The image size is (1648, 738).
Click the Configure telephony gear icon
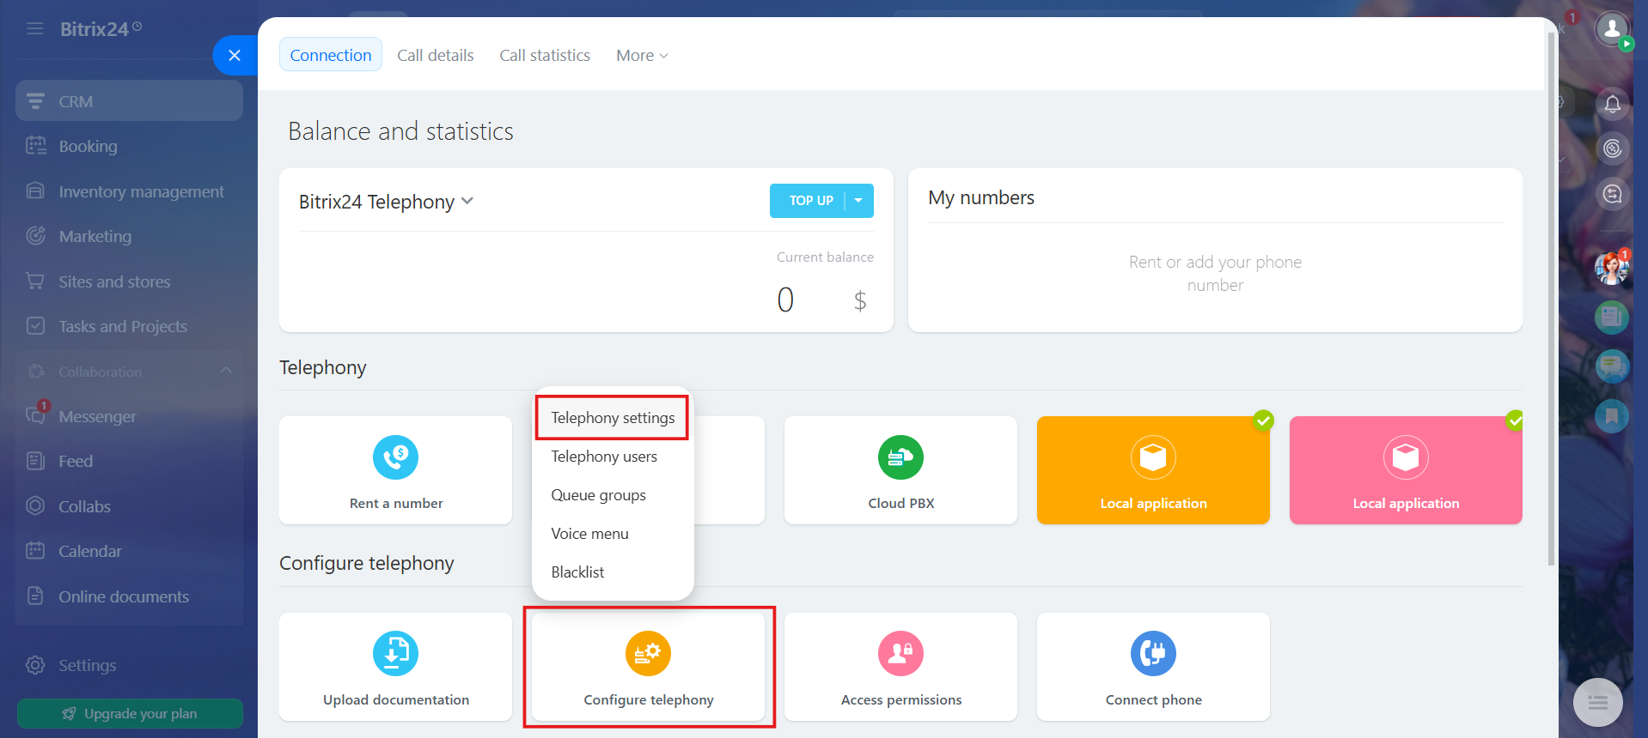tap(648, 654)
